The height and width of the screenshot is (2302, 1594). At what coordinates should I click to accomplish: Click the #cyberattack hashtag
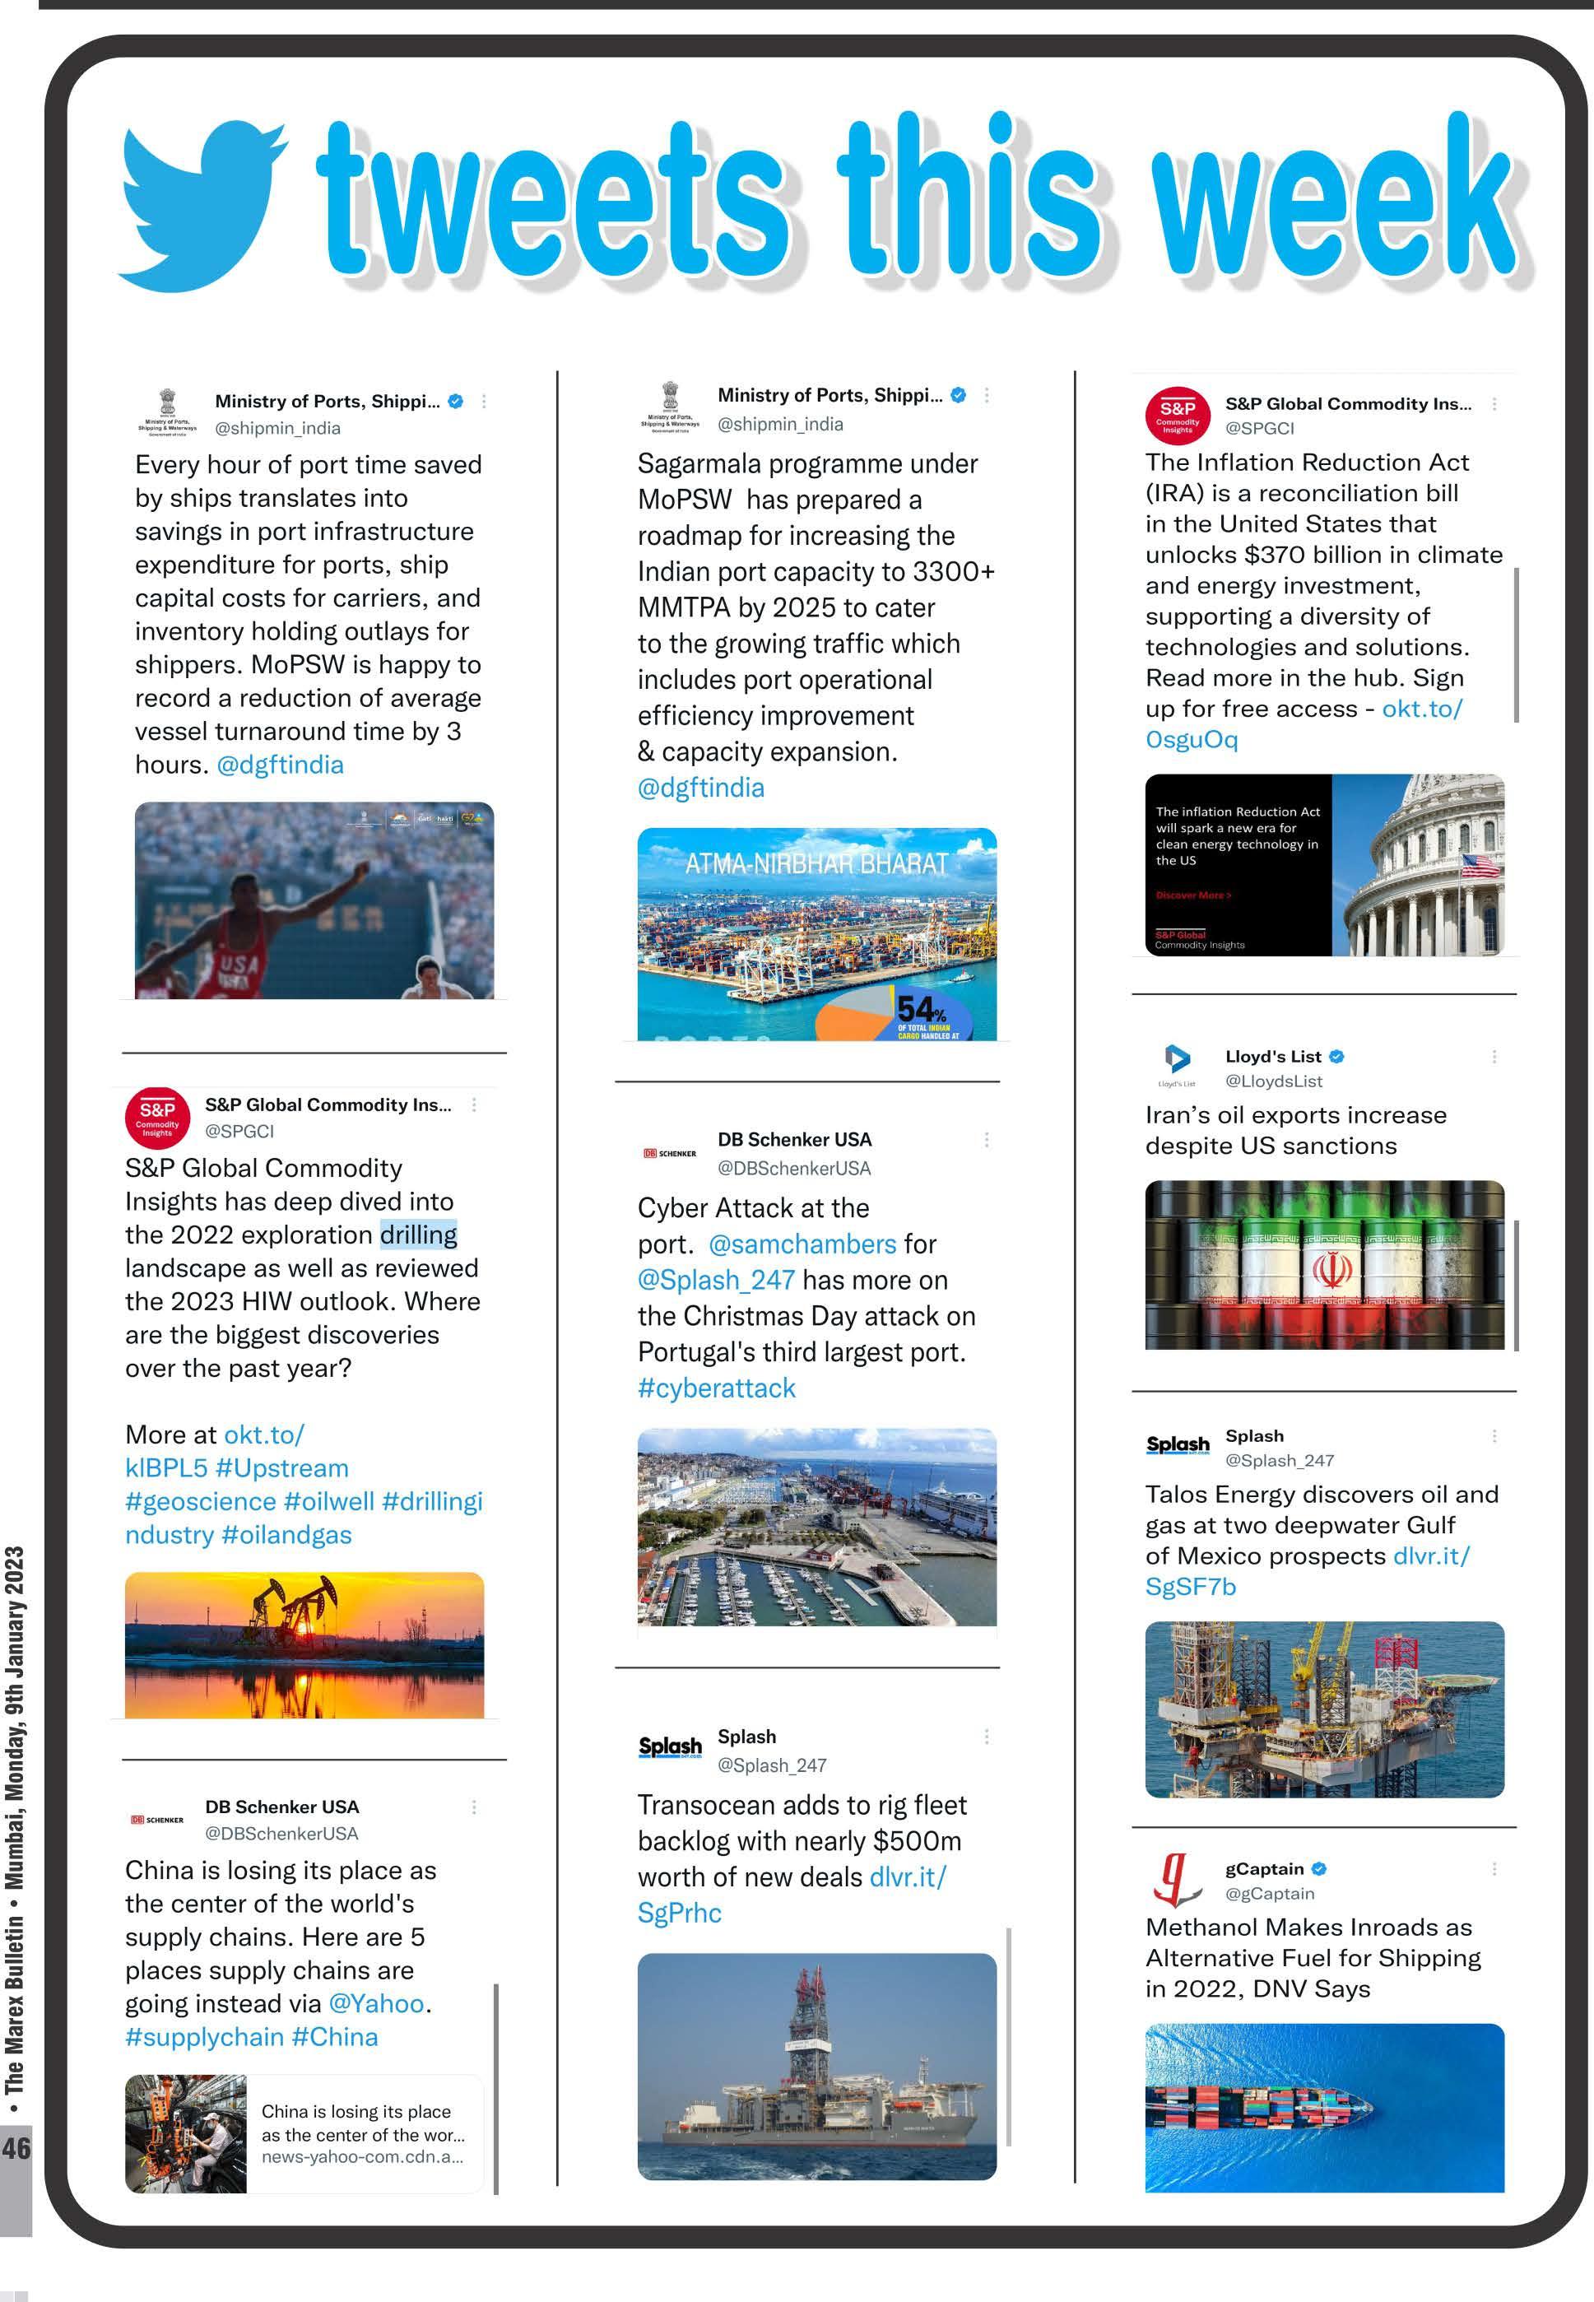(716, 1388)
